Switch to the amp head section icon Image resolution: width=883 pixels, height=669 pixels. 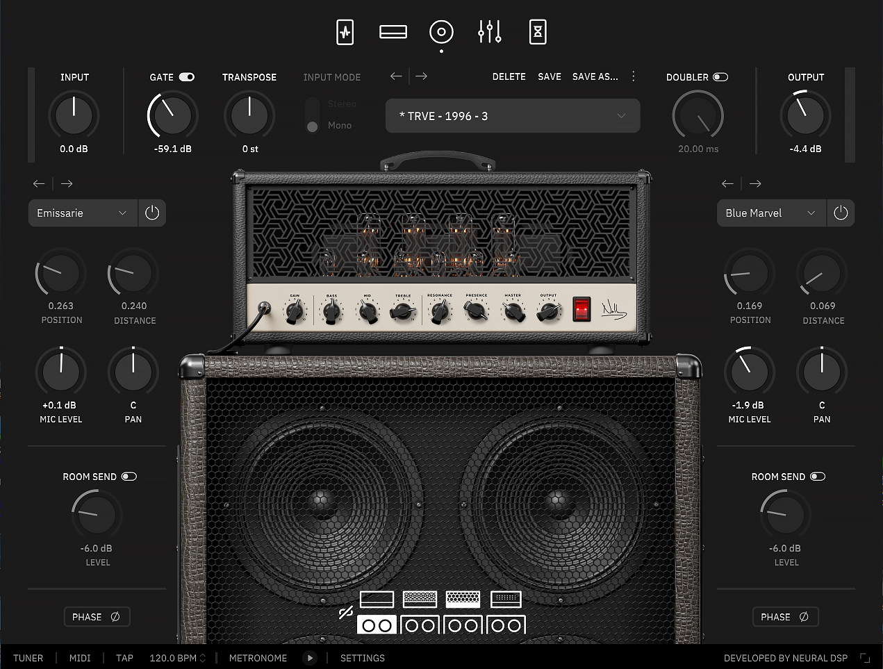(393, 32)
